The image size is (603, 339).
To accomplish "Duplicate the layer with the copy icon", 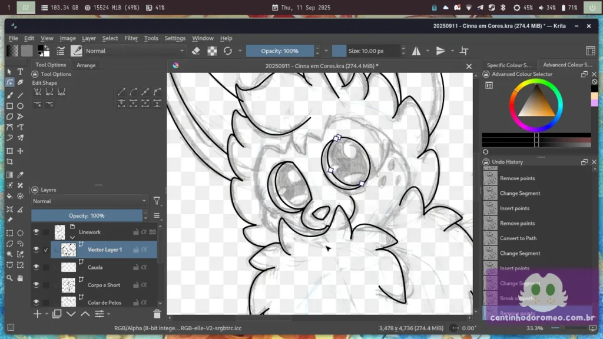I will [57, 314].
